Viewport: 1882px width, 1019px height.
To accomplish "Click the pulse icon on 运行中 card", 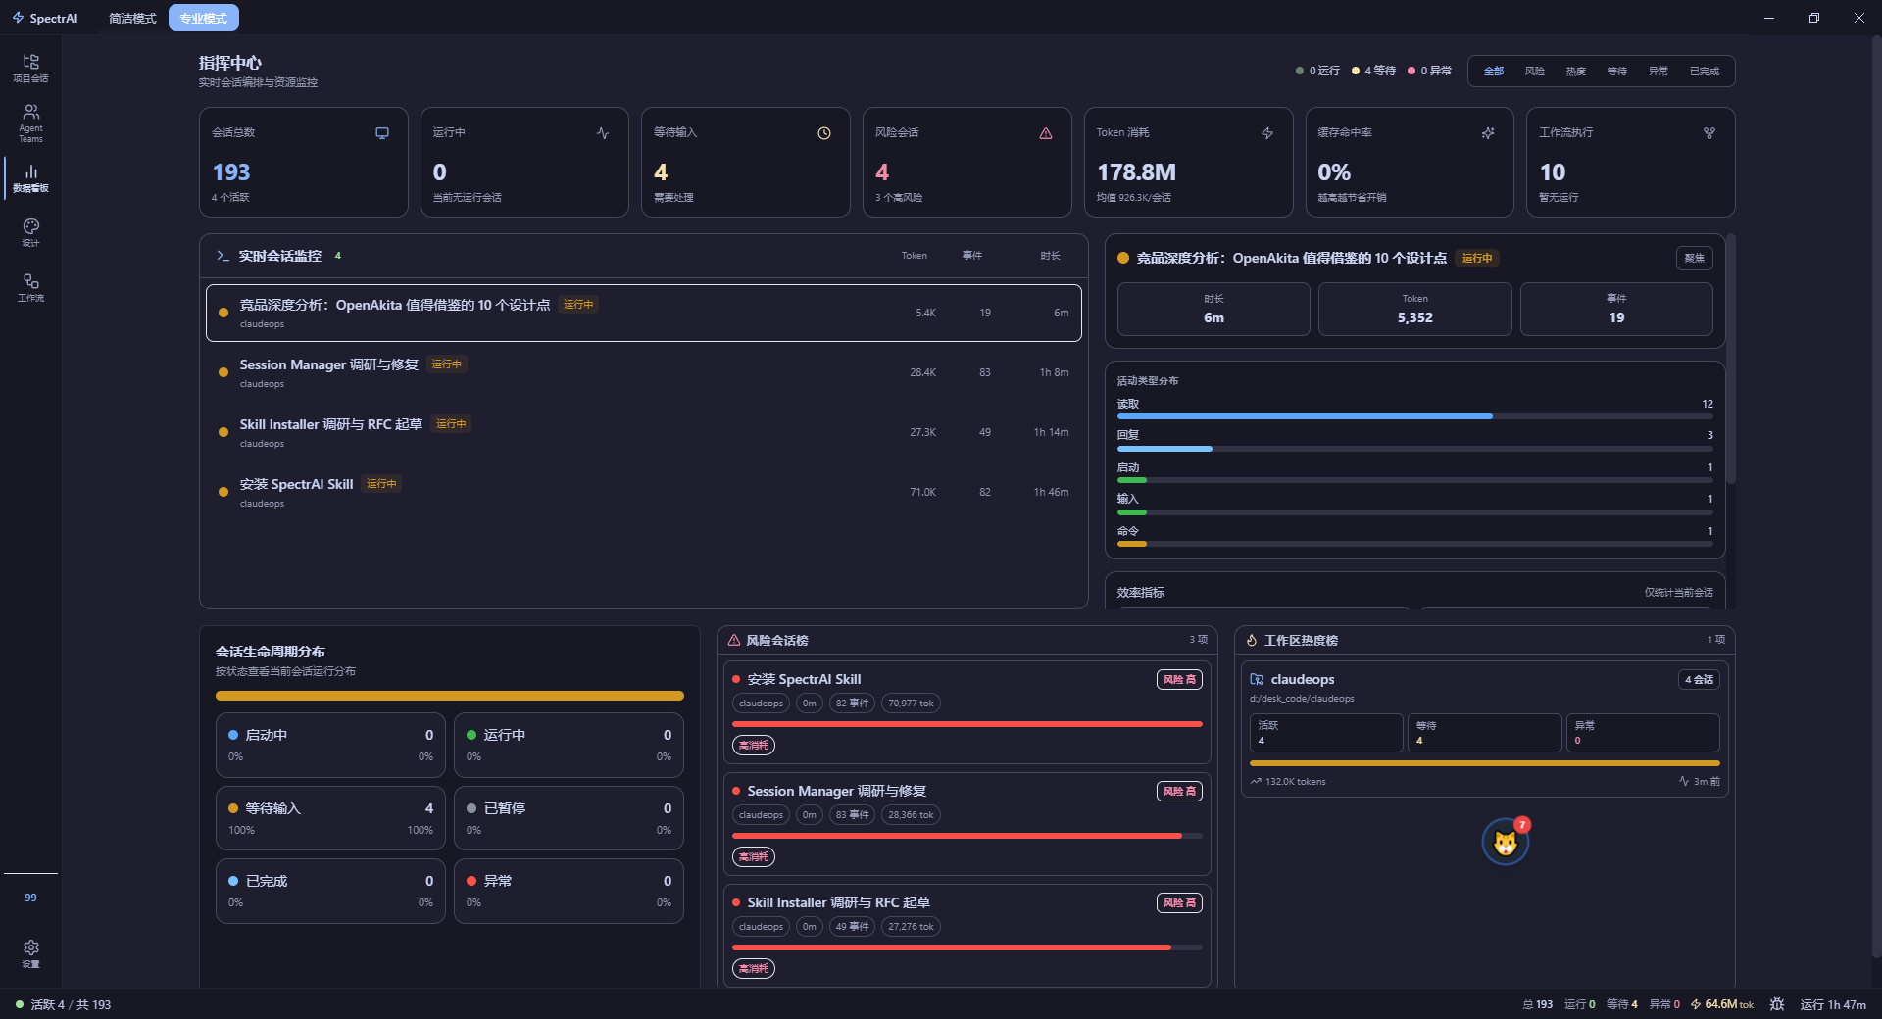I will point(603,133).
